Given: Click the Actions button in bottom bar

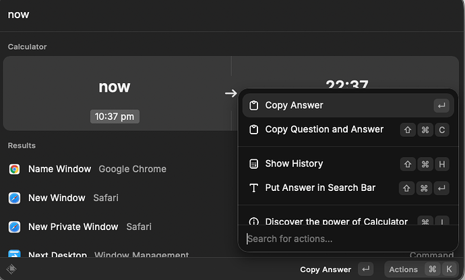Looking at the screenshot, I should click(x=421, y=269).
